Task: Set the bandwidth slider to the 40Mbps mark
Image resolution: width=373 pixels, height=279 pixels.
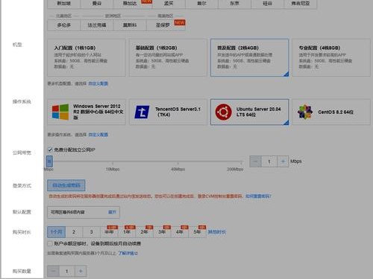Action: coord(178,162)
